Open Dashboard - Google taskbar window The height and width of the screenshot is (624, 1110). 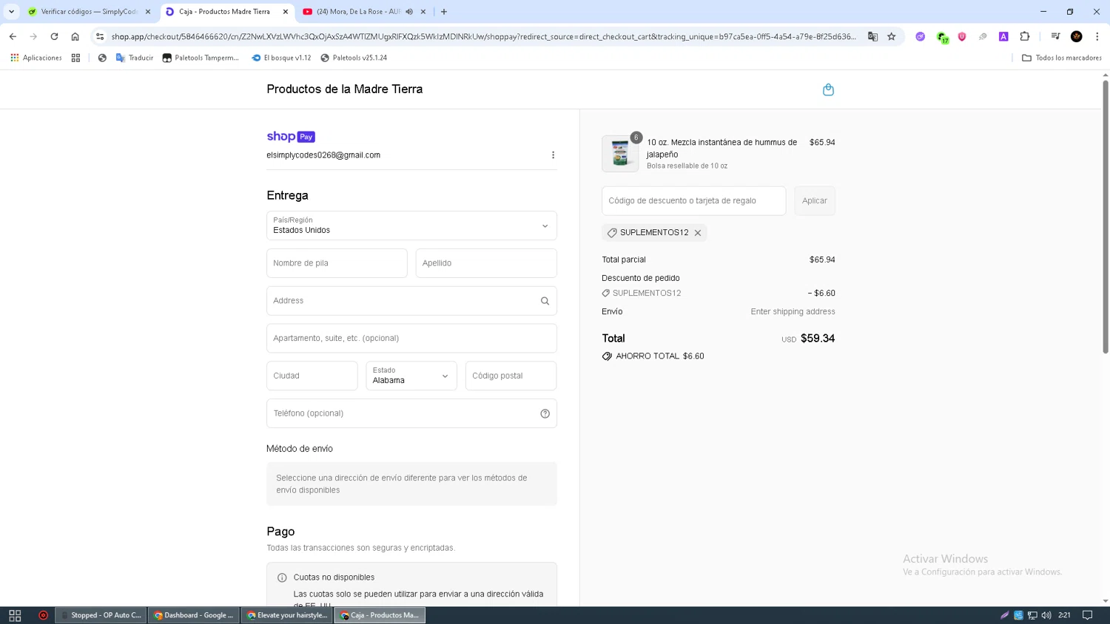pos(194,615)
